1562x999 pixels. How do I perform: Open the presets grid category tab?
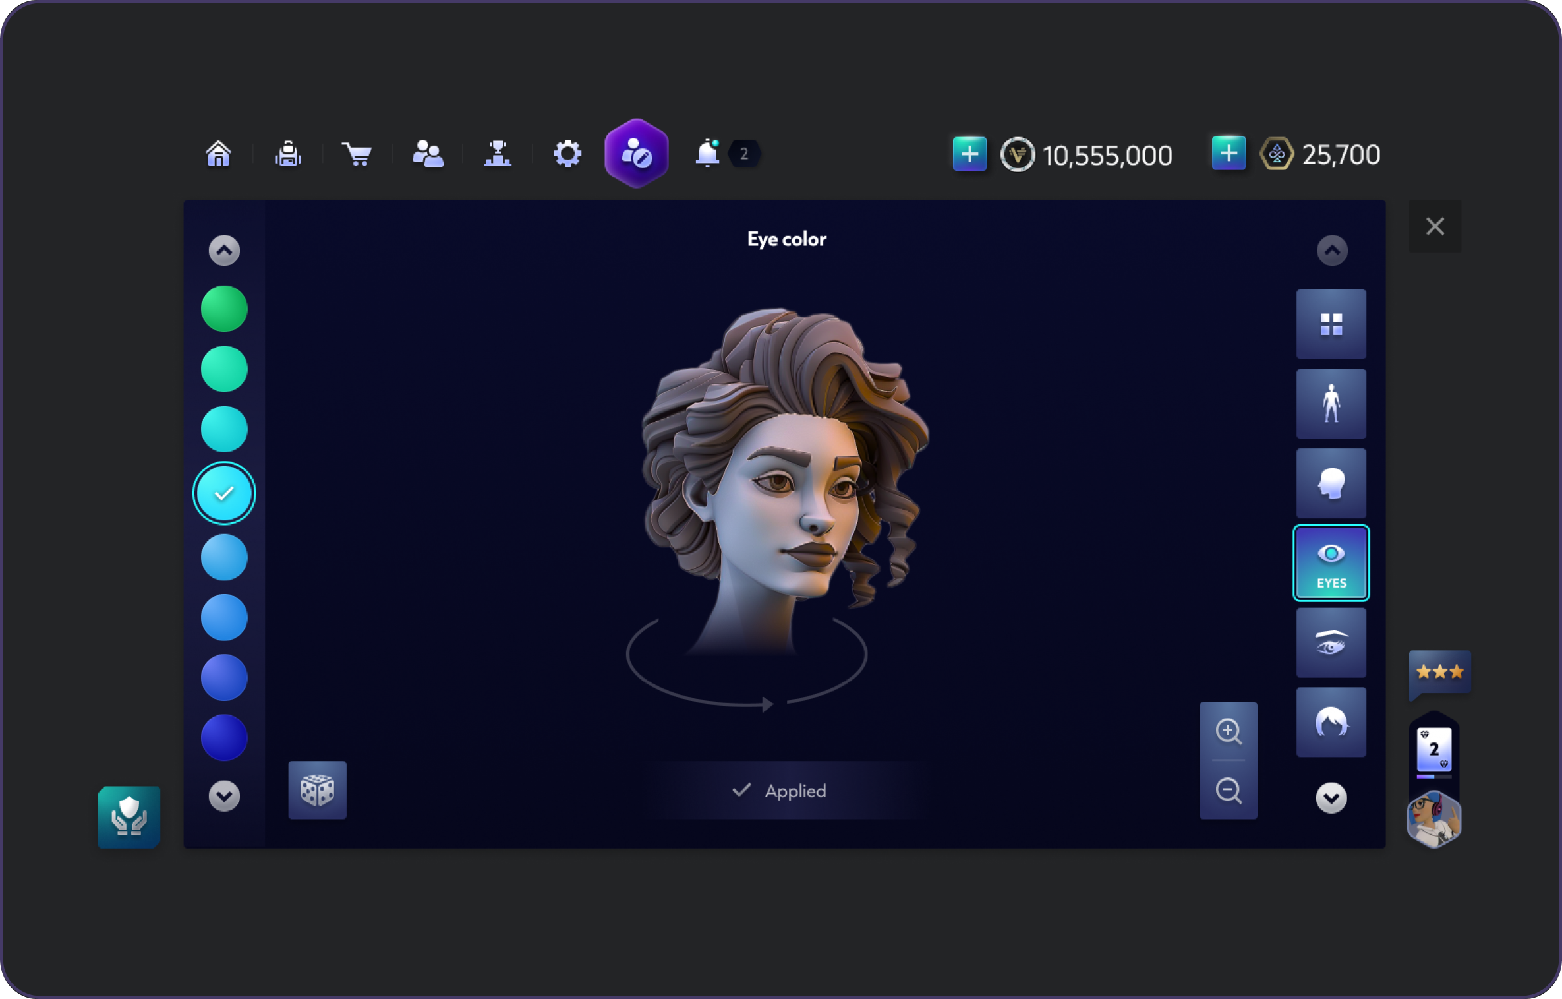click(x=1331, y=324)
